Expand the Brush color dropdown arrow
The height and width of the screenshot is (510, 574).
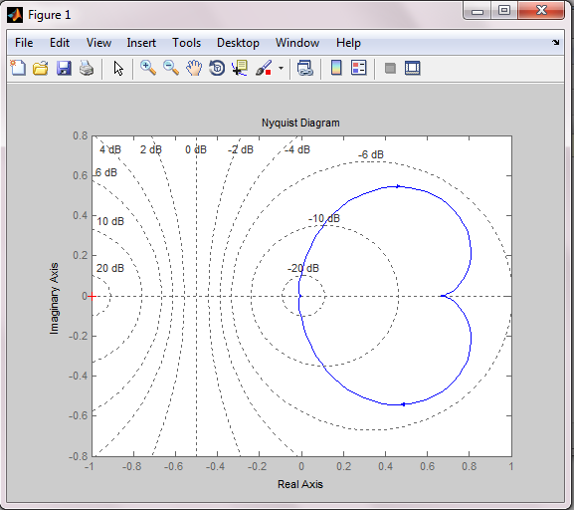[x=282, y=68]
